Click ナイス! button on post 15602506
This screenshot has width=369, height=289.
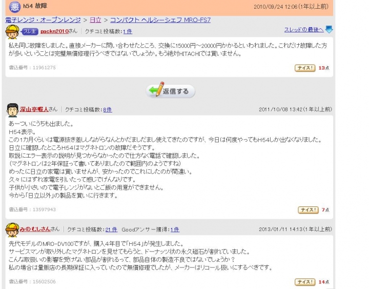click(305, 282)
